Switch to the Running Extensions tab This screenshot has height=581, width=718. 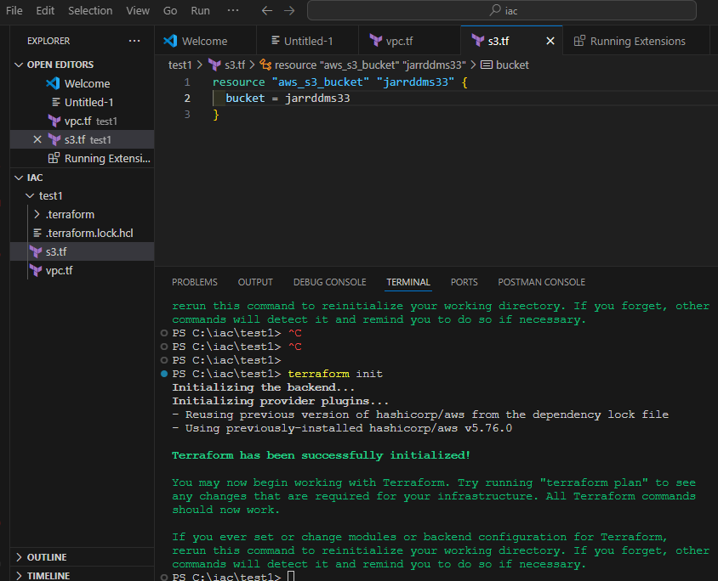(x=636, y=41)
